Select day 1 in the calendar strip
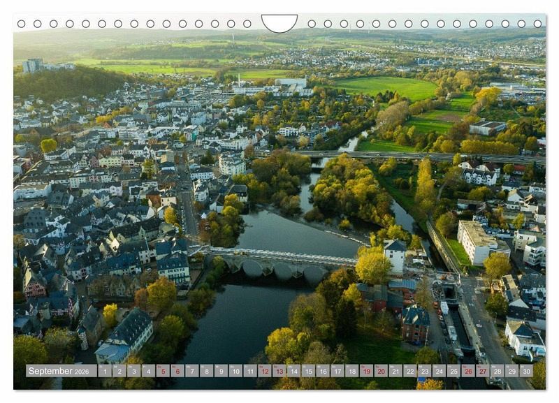Viewport: 559px width, 403px height. [x=105, y=371]
